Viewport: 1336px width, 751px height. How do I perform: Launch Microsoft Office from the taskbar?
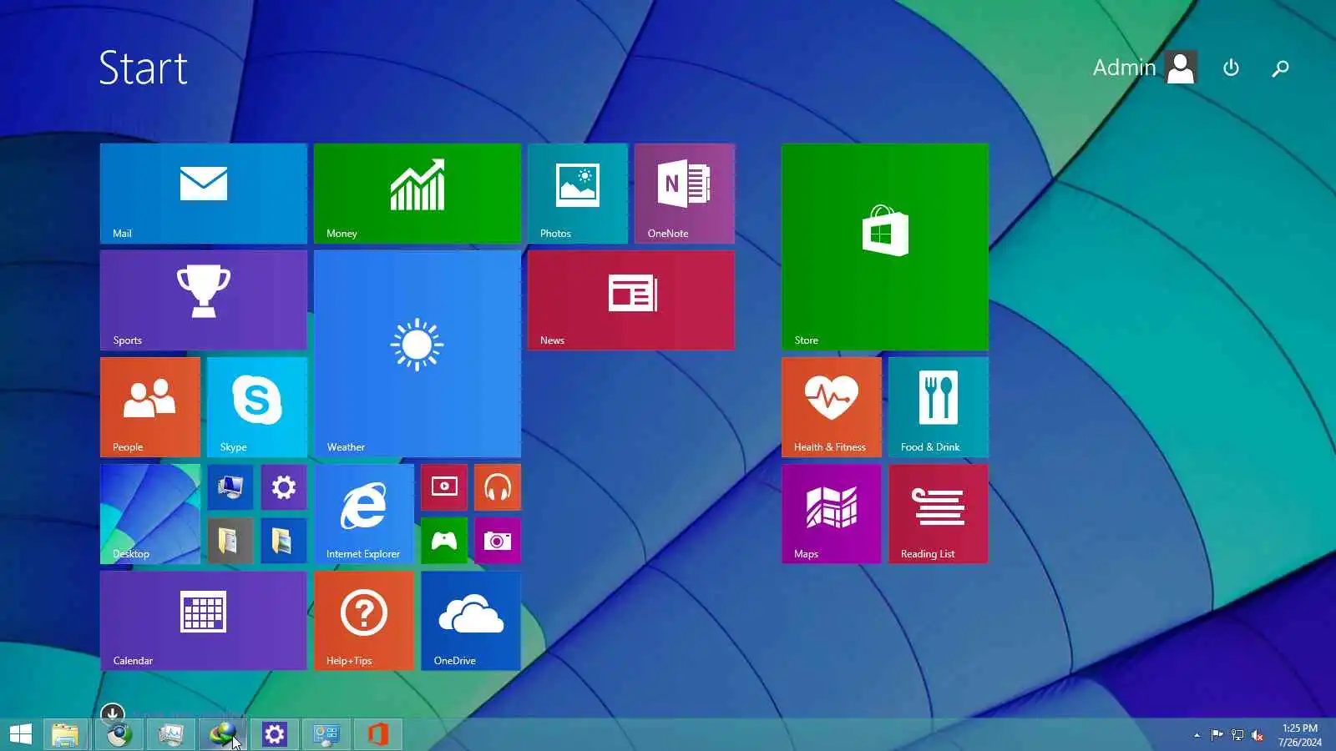(377, 734)
